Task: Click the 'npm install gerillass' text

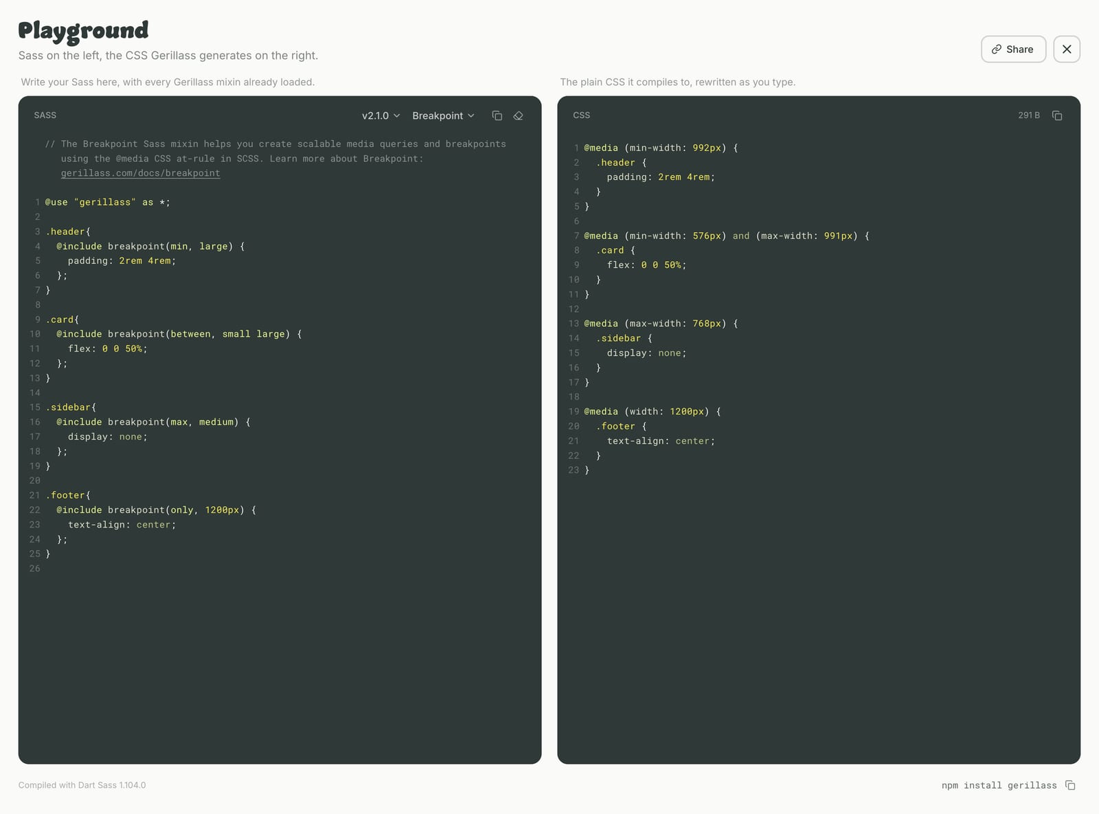Action: (999, 785)
